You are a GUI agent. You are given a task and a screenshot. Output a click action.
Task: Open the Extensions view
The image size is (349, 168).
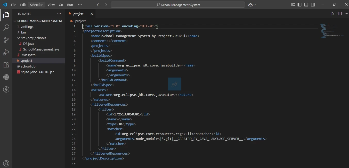[6, 65]
